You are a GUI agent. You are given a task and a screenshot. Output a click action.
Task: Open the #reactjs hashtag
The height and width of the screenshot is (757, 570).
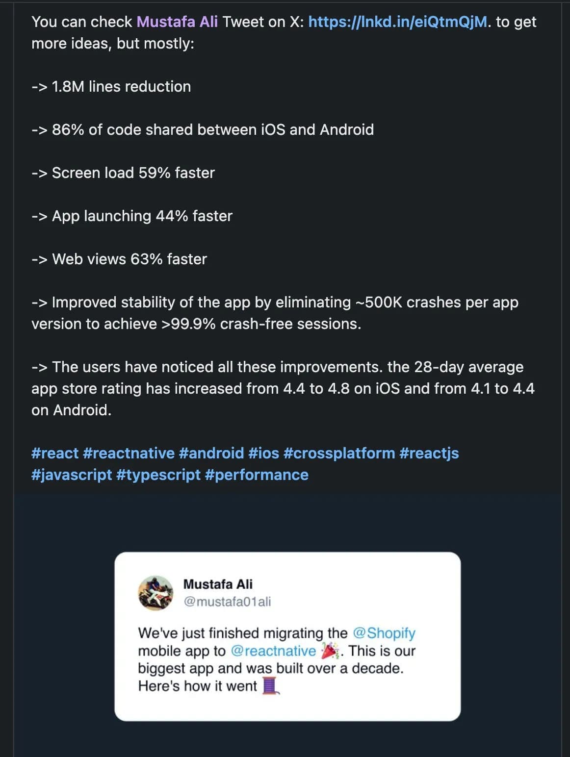pyautogui.click(x=429, y=453)
